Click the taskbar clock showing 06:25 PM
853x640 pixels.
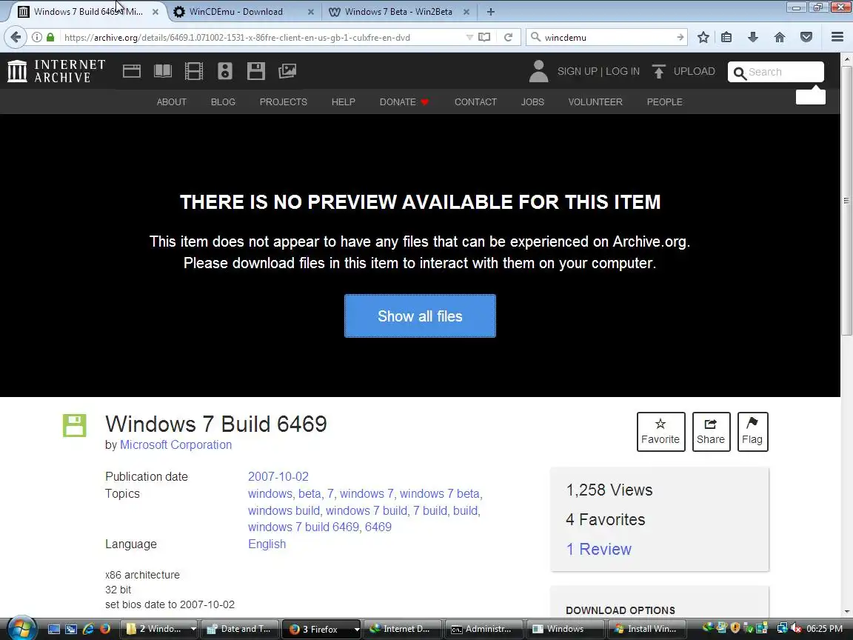click(x=824, y=629)
